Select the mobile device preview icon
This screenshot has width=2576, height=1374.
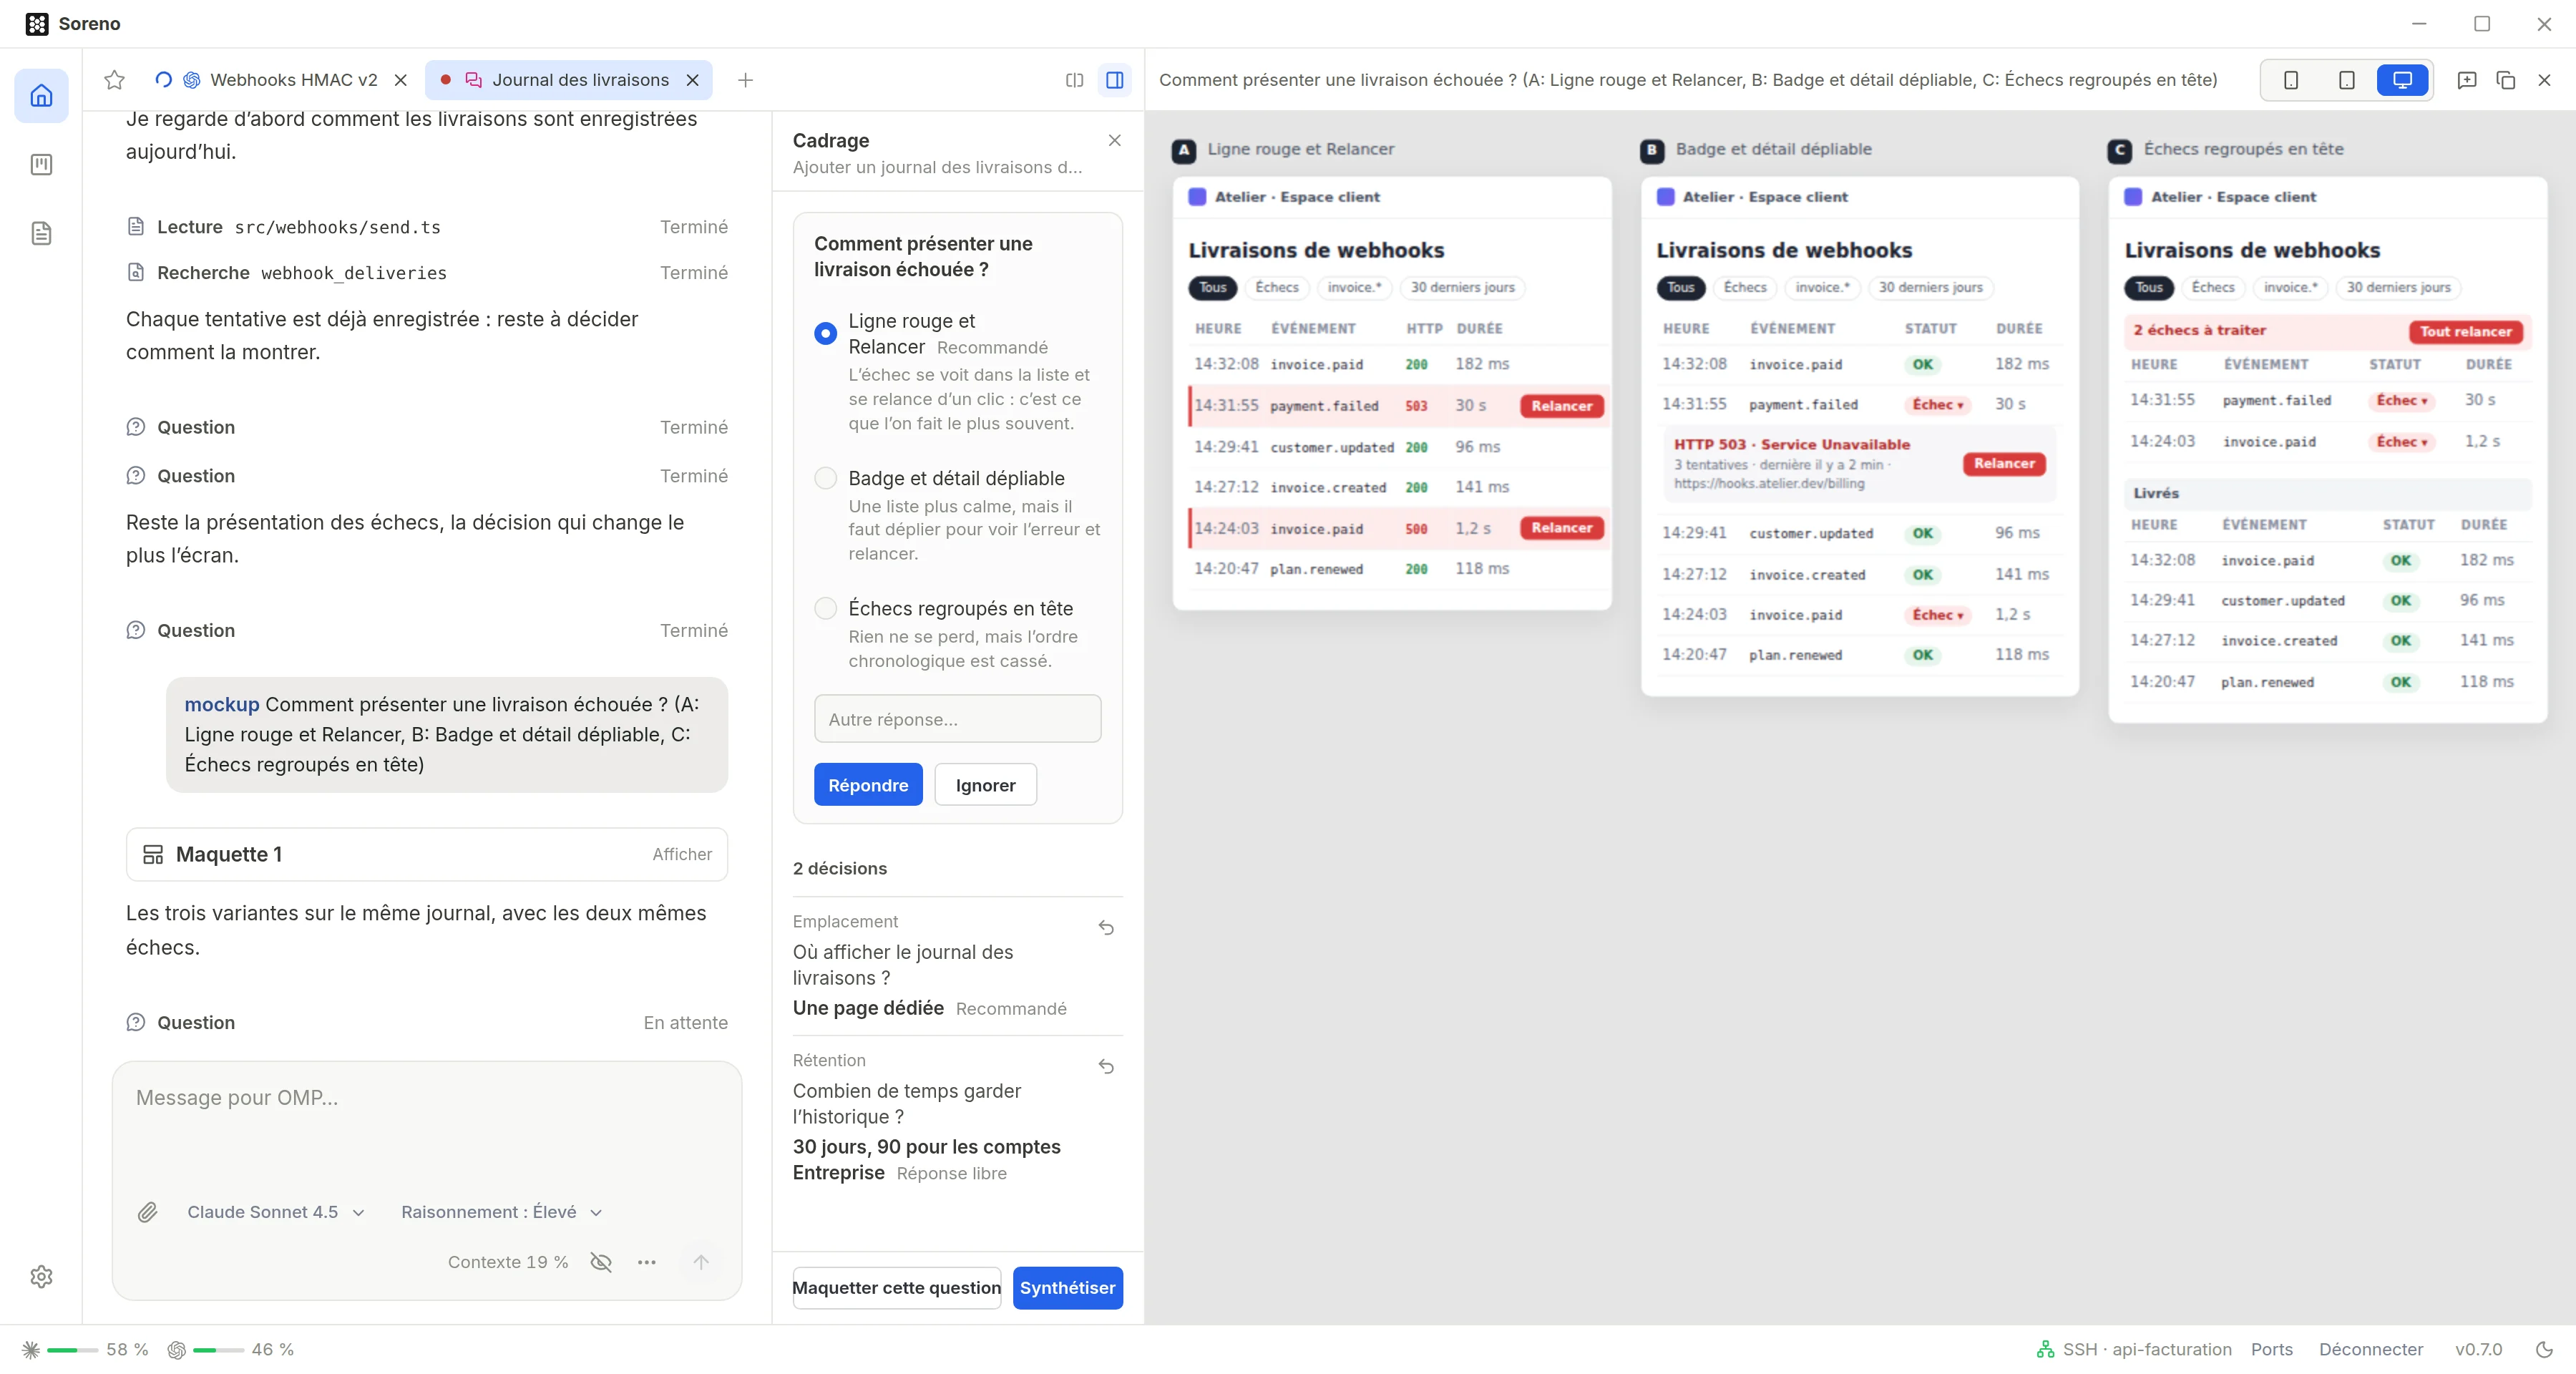[2290, 80]
